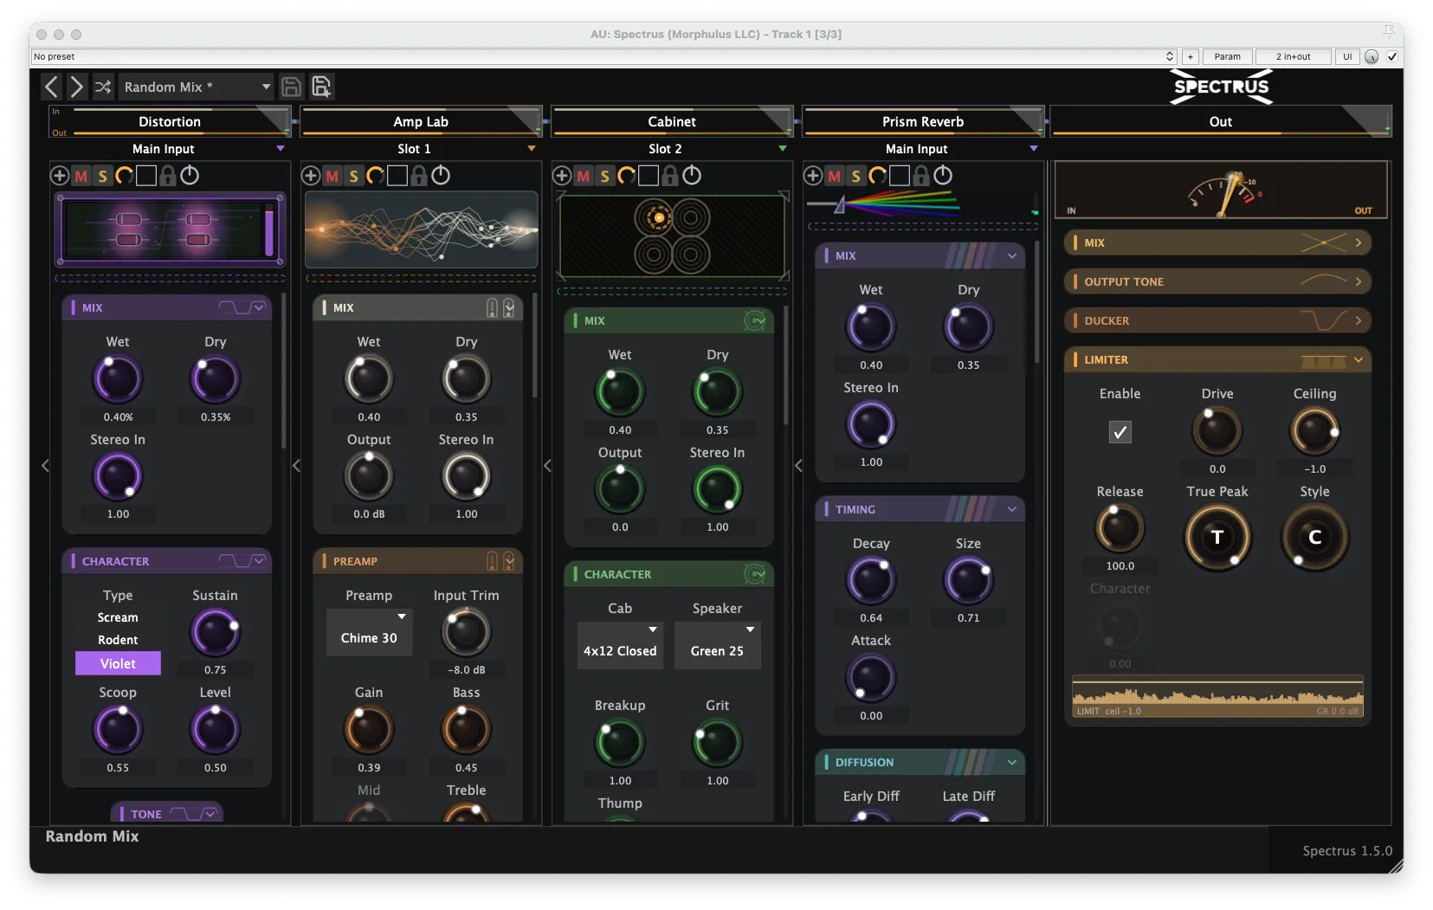Add module with plus in Amp Lab strip
Viewport: 1433px width, 910px height.
(311, 176)
